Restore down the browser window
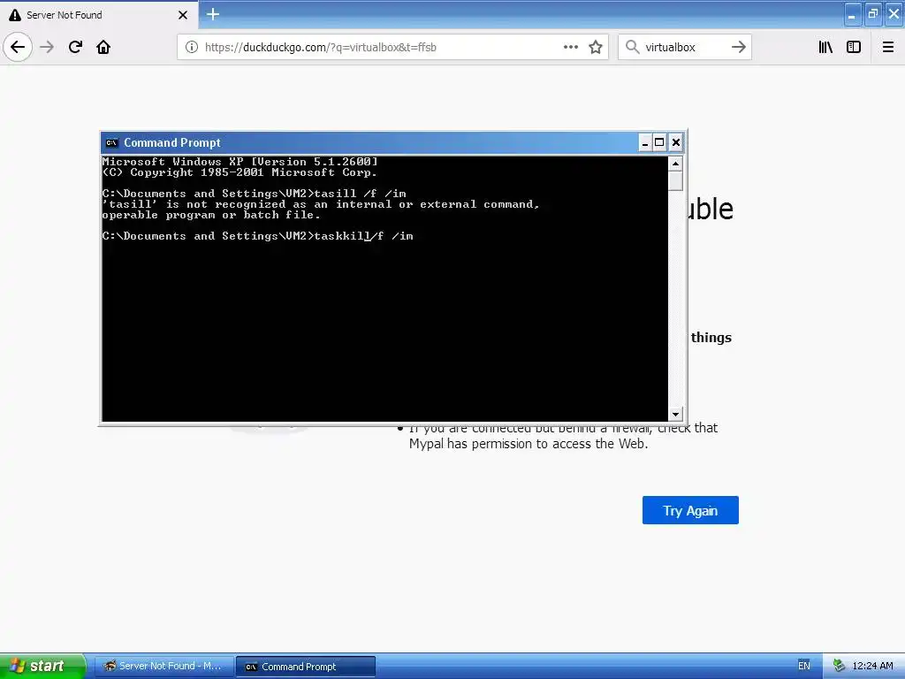Screen dimensions: 905x679 872,14
